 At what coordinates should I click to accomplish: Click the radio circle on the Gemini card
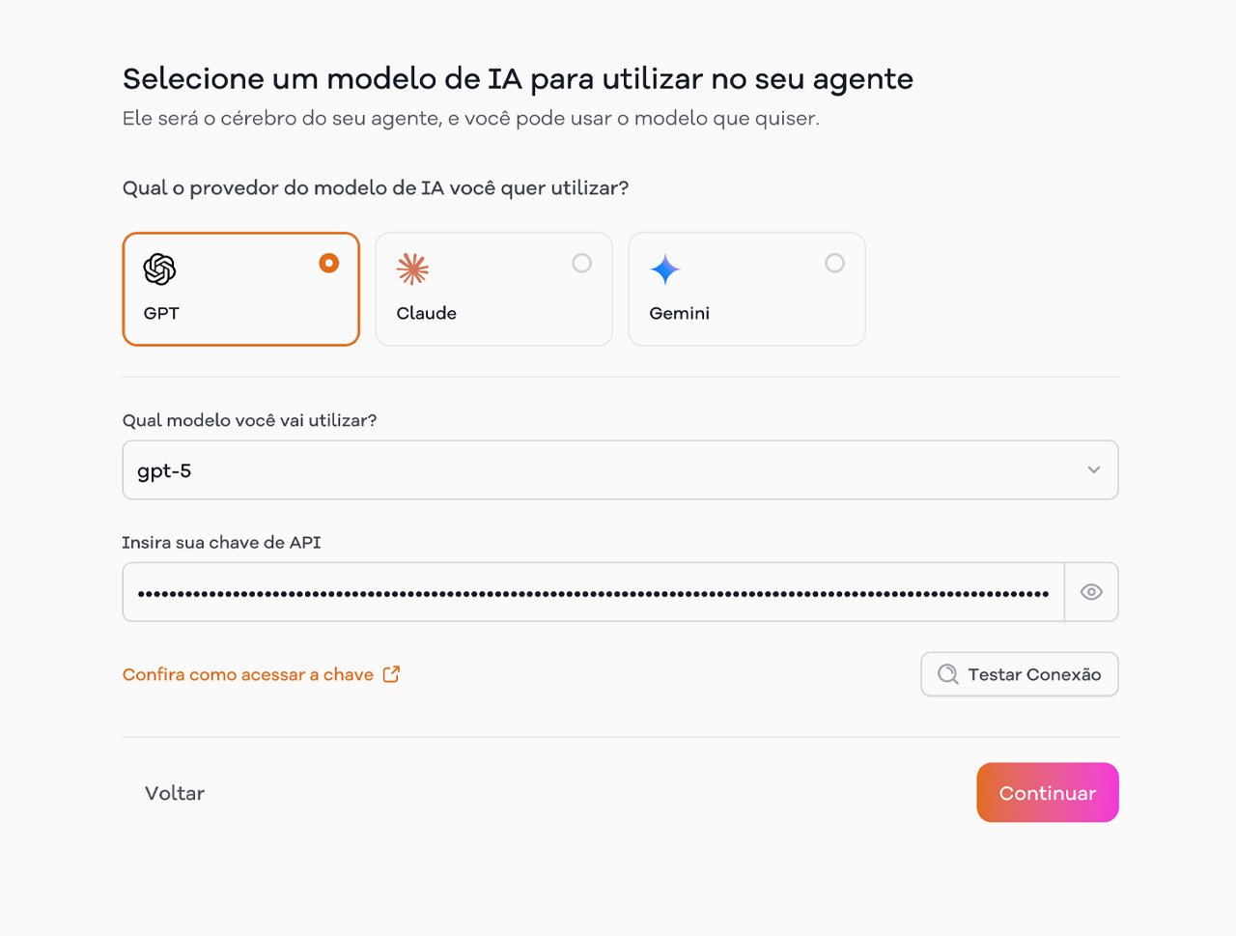tap(834, 262)
